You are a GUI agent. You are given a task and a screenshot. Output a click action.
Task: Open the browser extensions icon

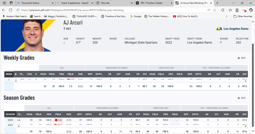pos(223,10)
